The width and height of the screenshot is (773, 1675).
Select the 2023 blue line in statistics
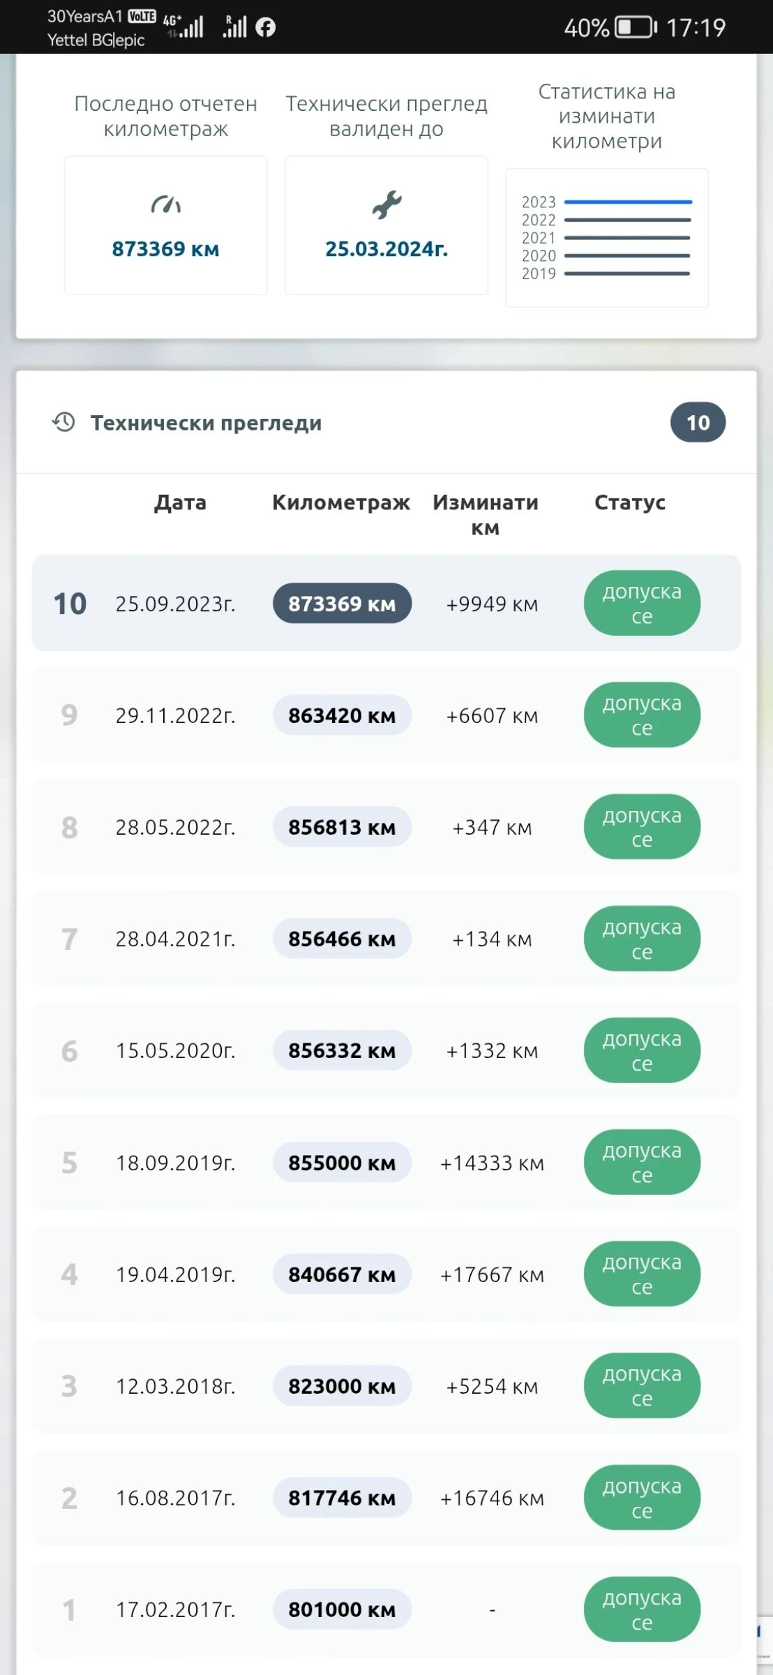pos(628,202)
